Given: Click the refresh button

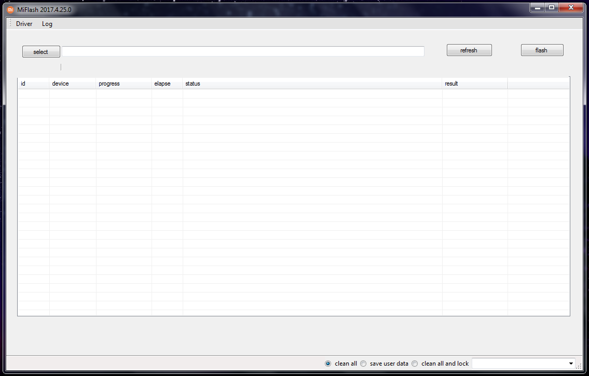Looking at the screenshot, I should (469, 50).
